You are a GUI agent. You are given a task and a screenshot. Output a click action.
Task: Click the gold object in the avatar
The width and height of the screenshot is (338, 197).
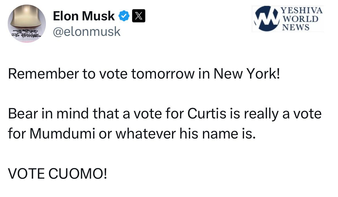click(x=27, y=17)
